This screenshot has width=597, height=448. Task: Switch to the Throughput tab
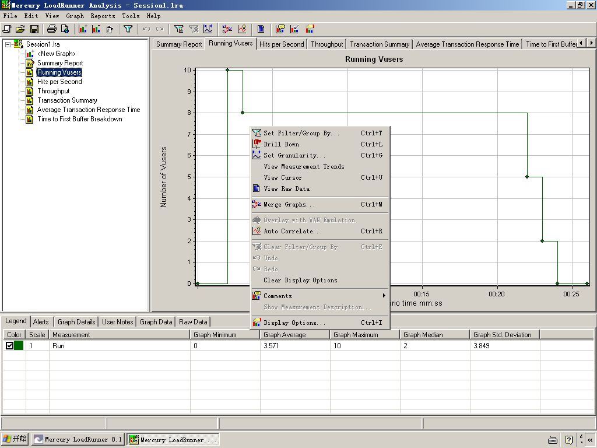pyautogui.click(x=327, y=44)
